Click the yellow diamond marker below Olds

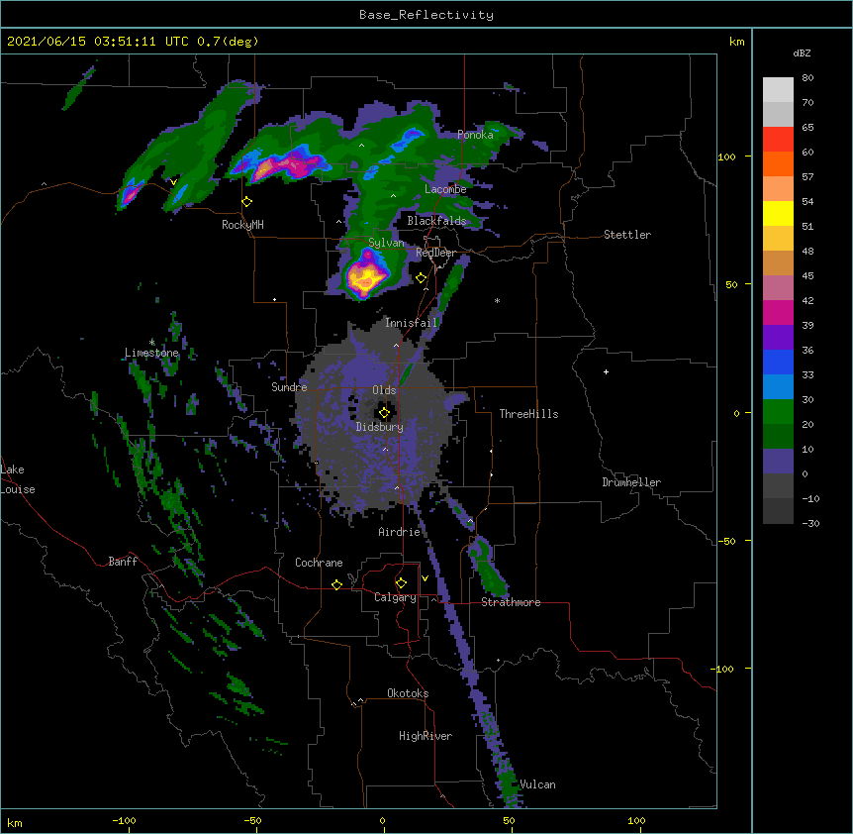pyautogui.click(x=384, y=413)
